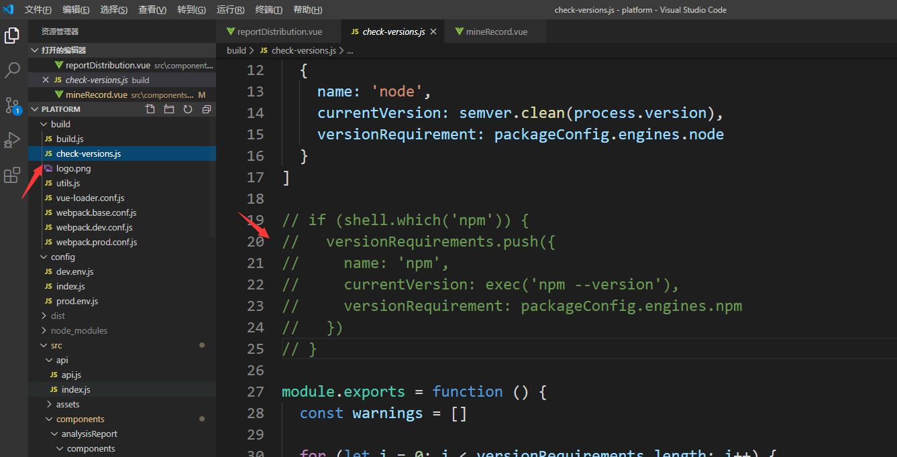The height and width of the screenshot is (457, 897).
Task: Open index.js under the api folder
Action: (122, 389)
